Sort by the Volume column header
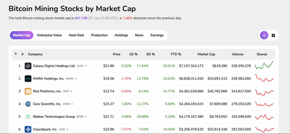 click(x=237, y=54)
